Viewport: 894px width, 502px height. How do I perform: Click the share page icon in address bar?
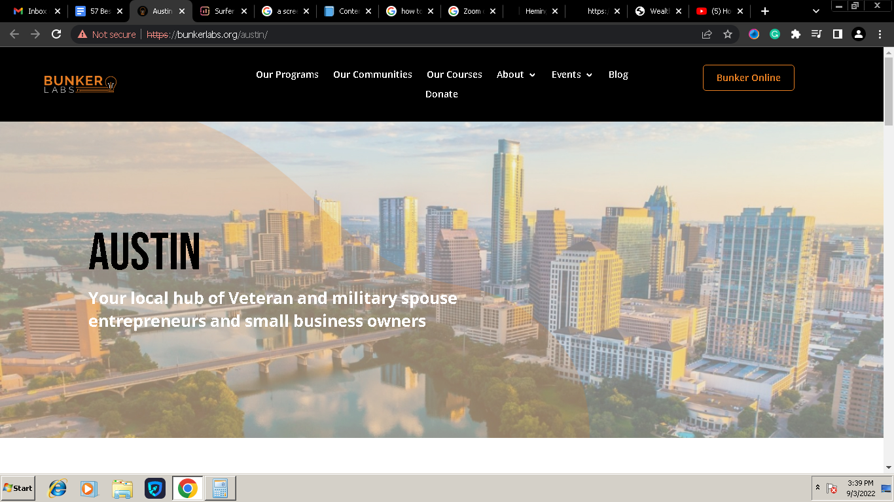click(707, 34)
